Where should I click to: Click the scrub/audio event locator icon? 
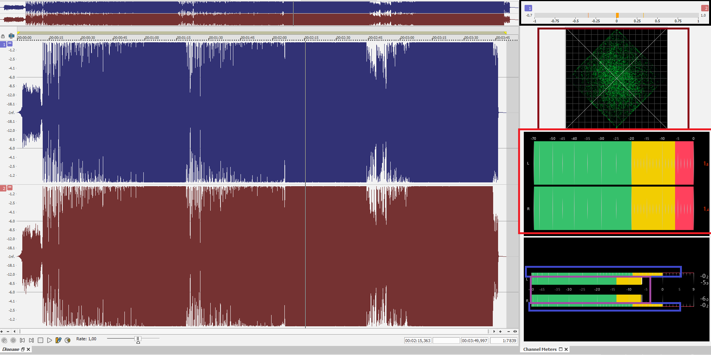pyautogui.click(x=68, y=340)
